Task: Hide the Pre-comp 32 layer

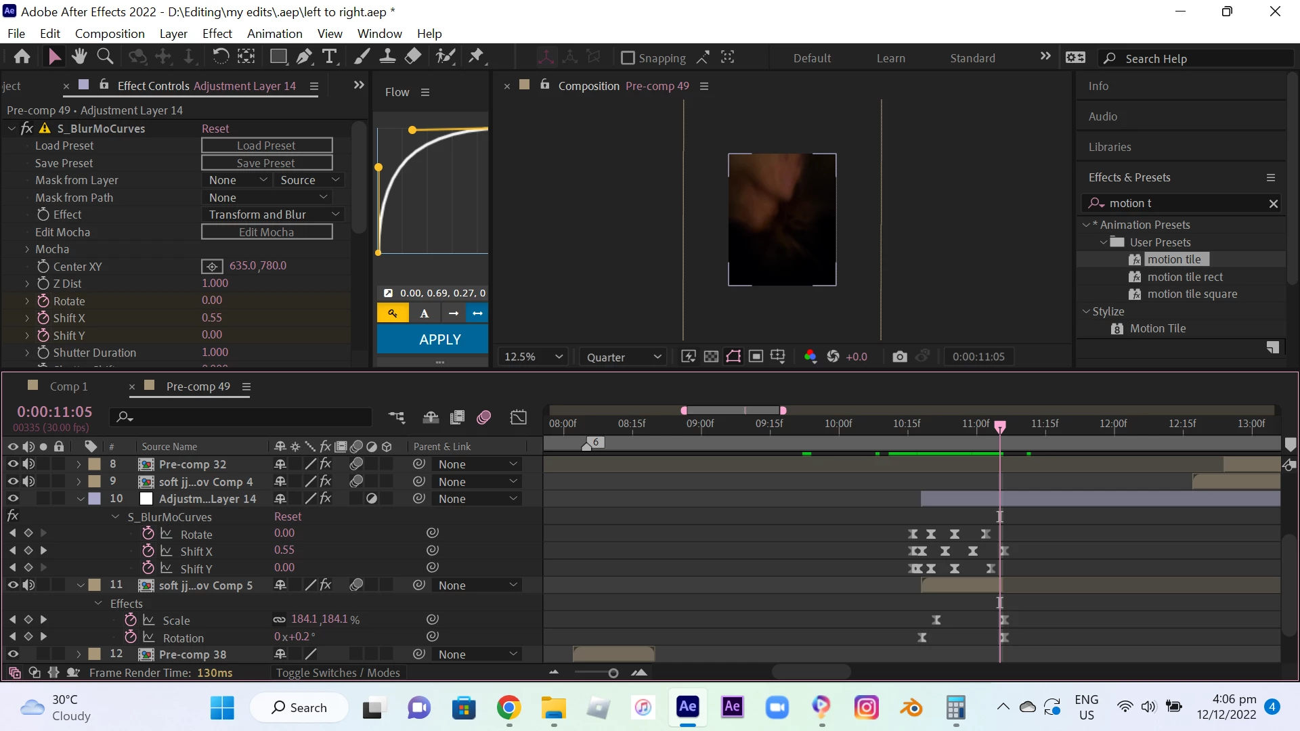Action: (13, 464)
